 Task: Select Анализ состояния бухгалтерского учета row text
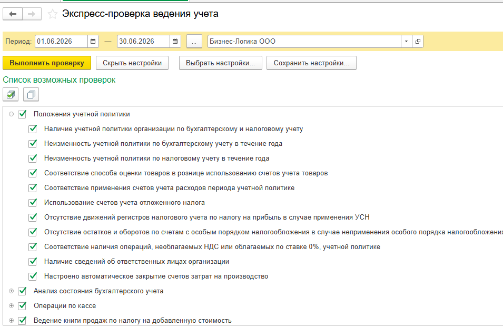tap(98, 291)
